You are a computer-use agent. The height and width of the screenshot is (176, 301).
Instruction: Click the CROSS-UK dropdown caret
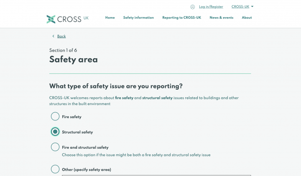(252, 7)
